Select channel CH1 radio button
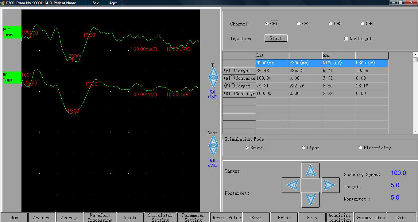Viewport: 418px width, 222px height. (x=267, y=24)
